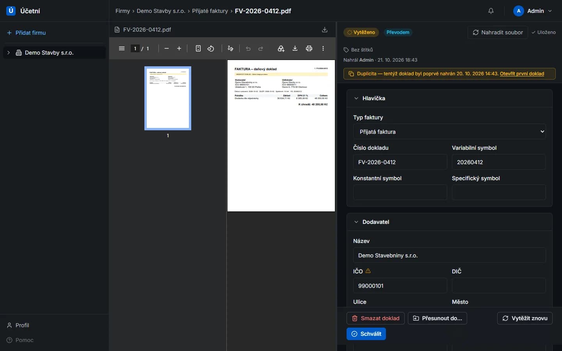Click the fit-to-page icon in PDF toolbar

[198, 48]
